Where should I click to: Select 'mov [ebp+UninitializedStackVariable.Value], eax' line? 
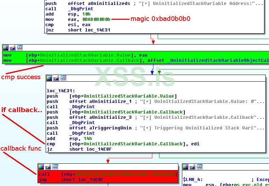75,55
